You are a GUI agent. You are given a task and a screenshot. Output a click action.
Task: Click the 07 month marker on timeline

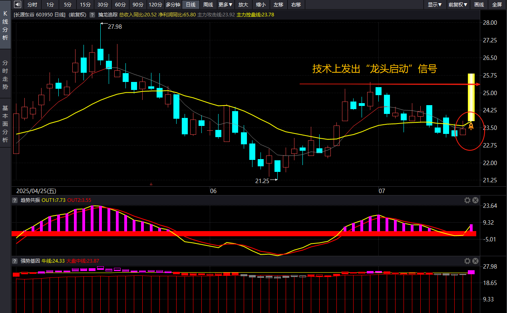pyautogui.click(x=382, y=191)
